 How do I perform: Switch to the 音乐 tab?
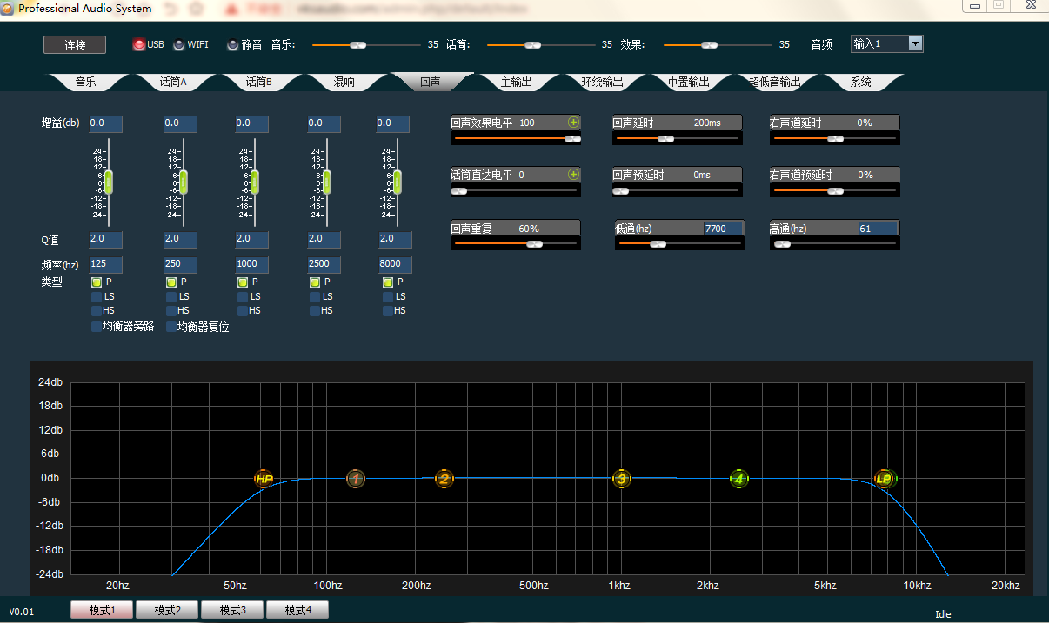pos(85,83)
